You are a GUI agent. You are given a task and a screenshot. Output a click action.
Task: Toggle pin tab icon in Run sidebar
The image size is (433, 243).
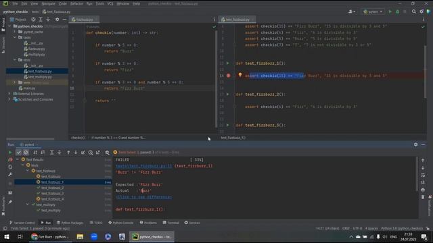10,202
